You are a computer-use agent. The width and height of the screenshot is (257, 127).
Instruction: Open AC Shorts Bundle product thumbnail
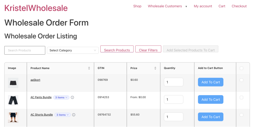(13, 117)
